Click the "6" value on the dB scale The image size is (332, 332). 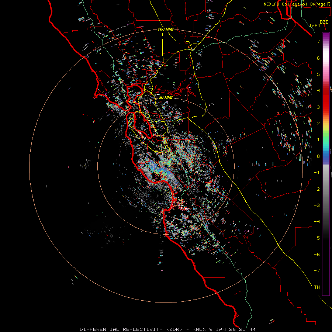(x=318, y=58)
